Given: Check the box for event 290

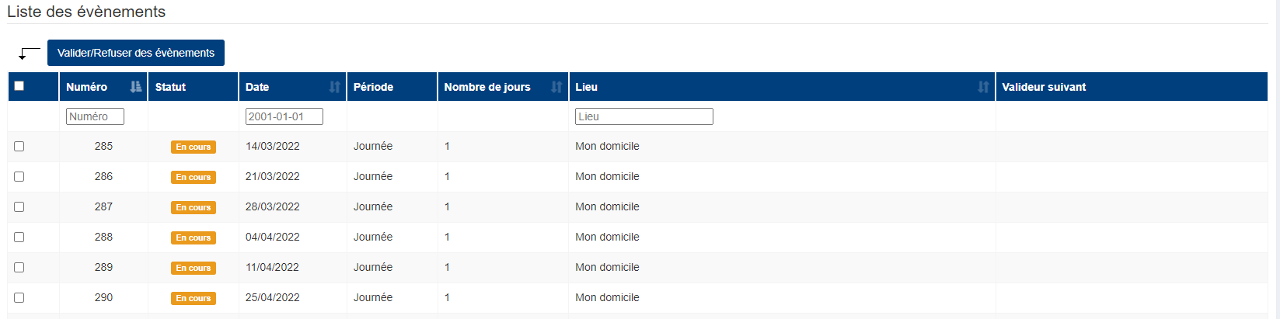Looking at the screenshot, I should (x=19, y=297).
